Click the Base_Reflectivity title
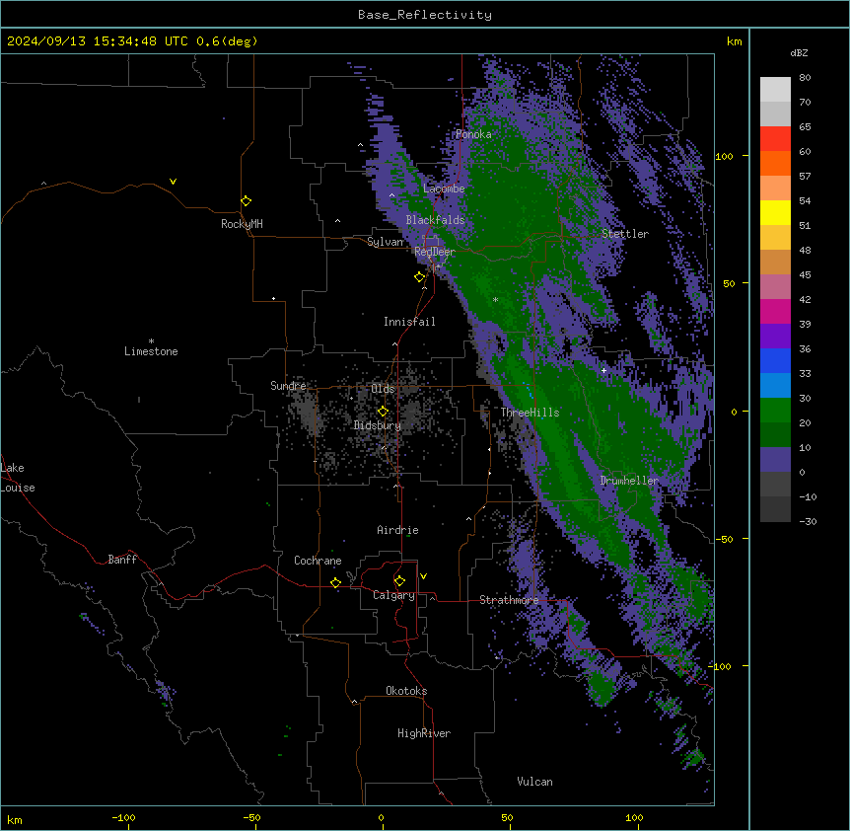 tap(425, 15)
